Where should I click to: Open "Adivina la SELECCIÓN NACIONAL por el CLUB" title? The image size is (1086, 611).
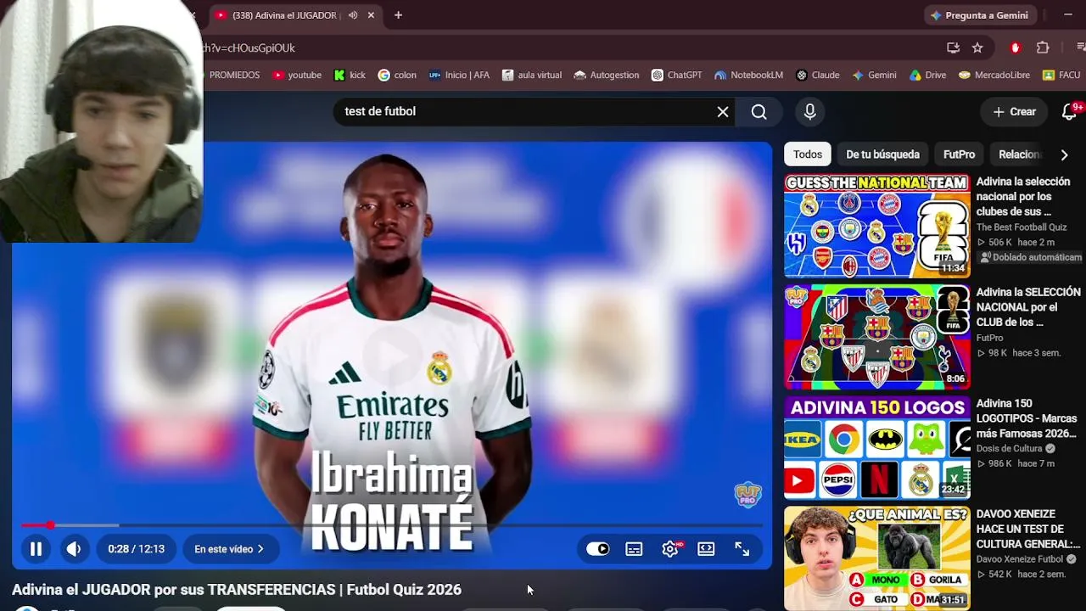[1028, 307]
